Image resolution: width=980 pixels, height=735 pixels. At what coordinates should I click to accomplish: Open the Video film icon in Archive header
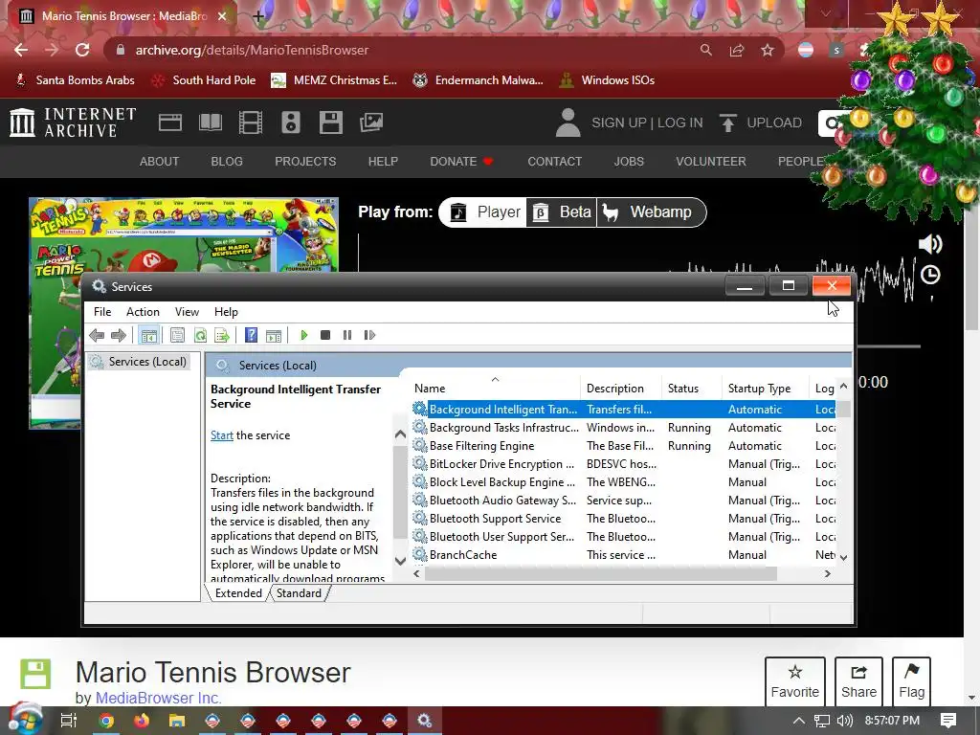(x=251, y=122)
